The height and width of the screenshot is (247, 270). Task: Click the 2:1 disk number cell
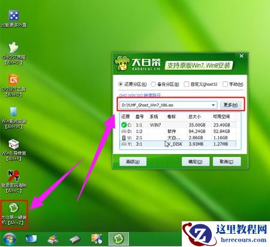[139, 138]
